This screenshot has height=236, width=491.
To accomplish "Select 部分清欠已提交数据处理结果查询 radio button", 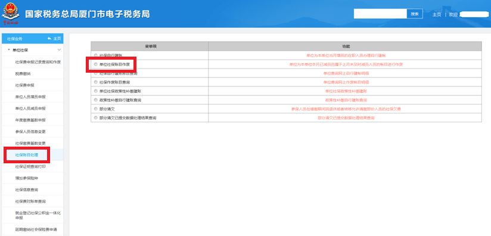I will (x=96, y=118).
